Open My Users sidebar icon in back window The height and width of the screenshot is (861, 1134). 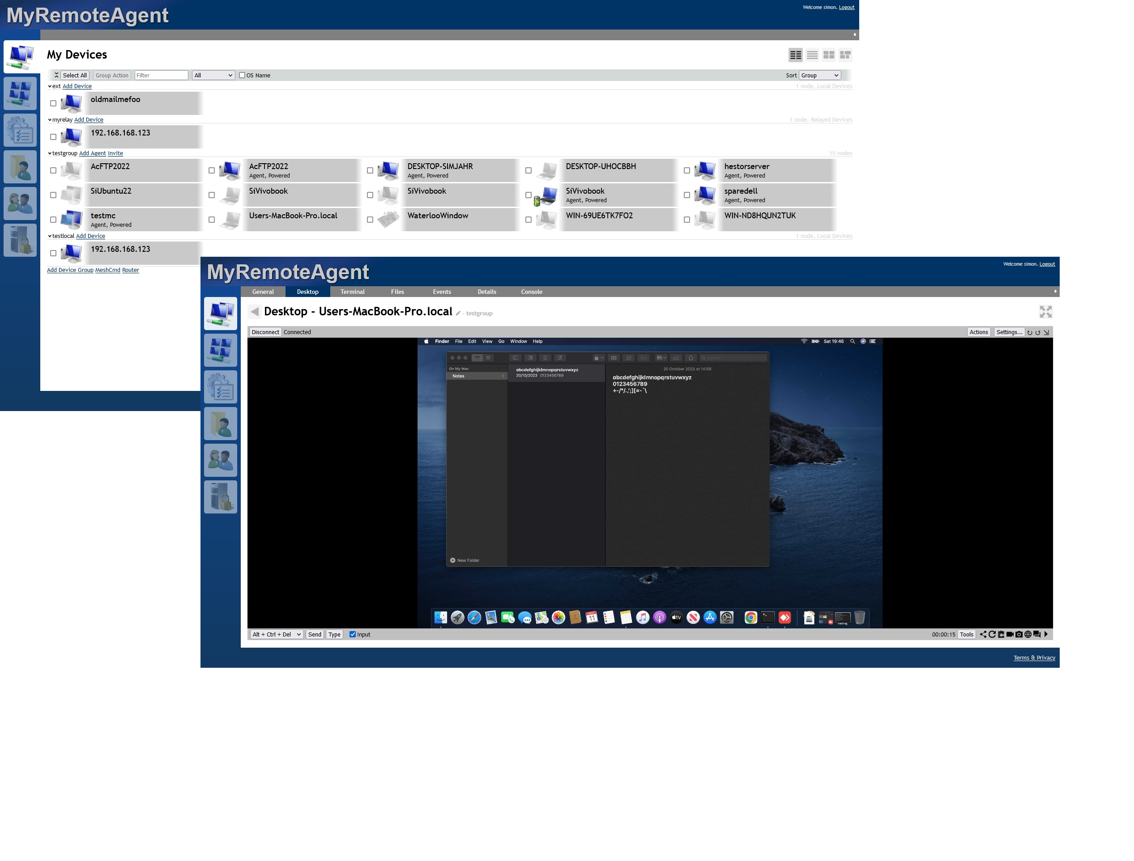pyautogui.click(x=20, y=204)
